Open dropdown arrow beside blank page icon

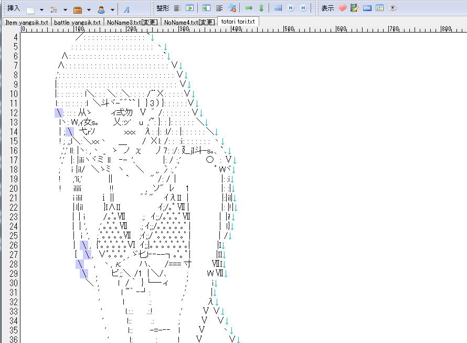coord(41,9)
